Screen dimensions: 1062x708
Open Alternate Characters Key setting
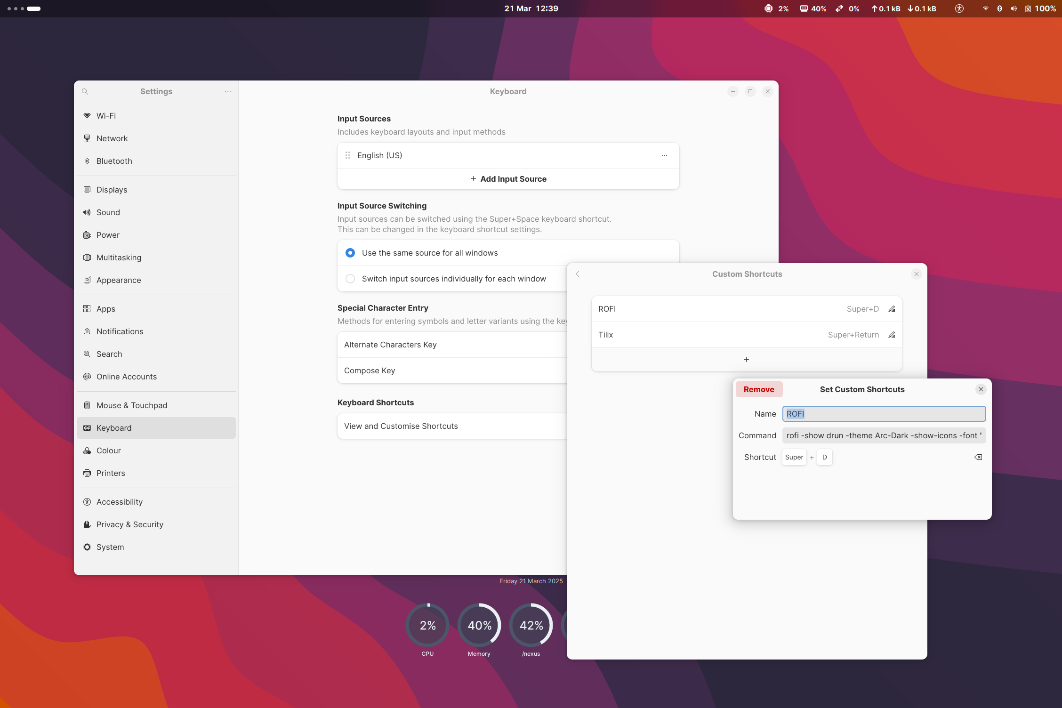click(452, 345)
